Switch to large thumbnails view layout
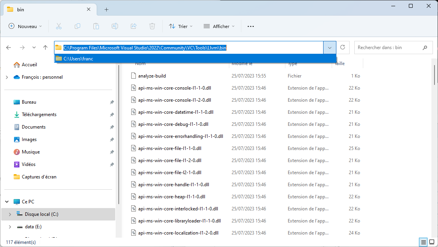This screenshot has height=247, width=438. click(432, 242)
